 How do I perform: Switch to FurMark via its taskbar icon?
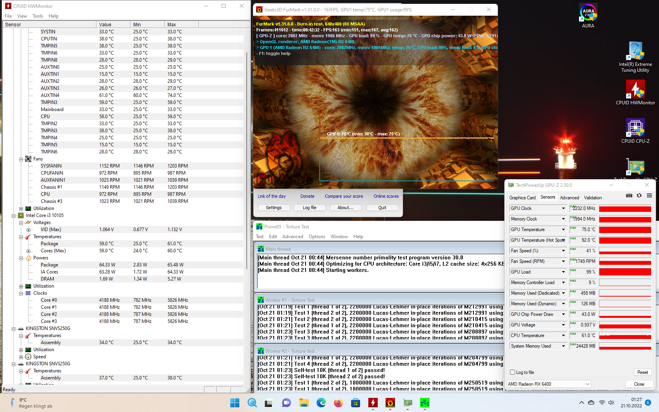(390, 403)
